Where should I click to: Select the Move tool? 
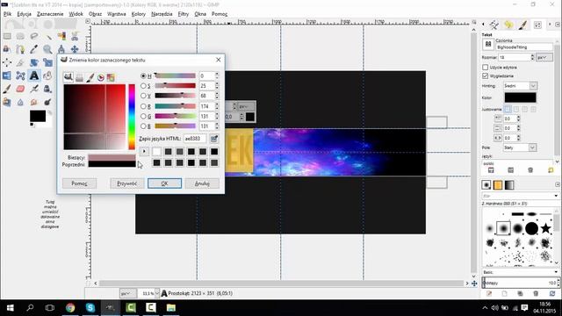point(75,49)
